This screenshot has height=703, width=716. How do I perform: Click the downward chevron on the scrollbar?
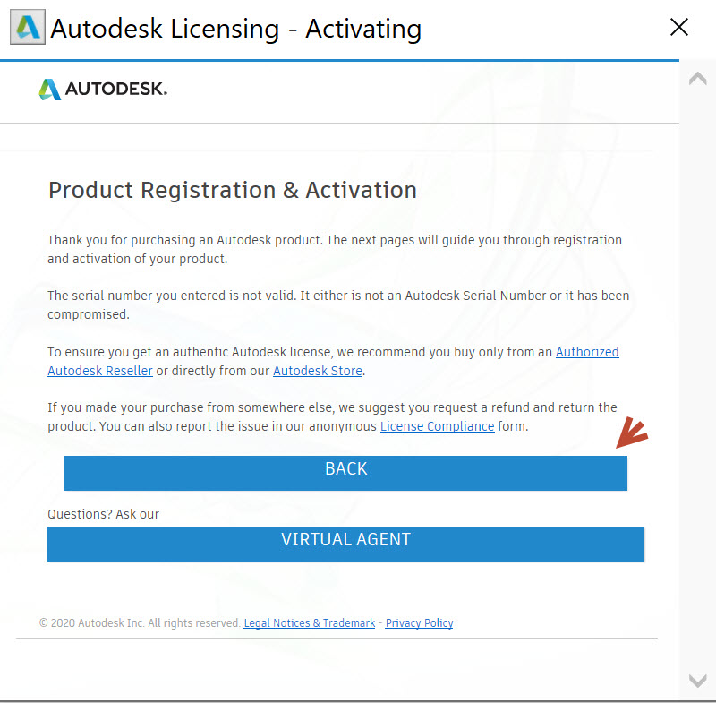[697, 679]
